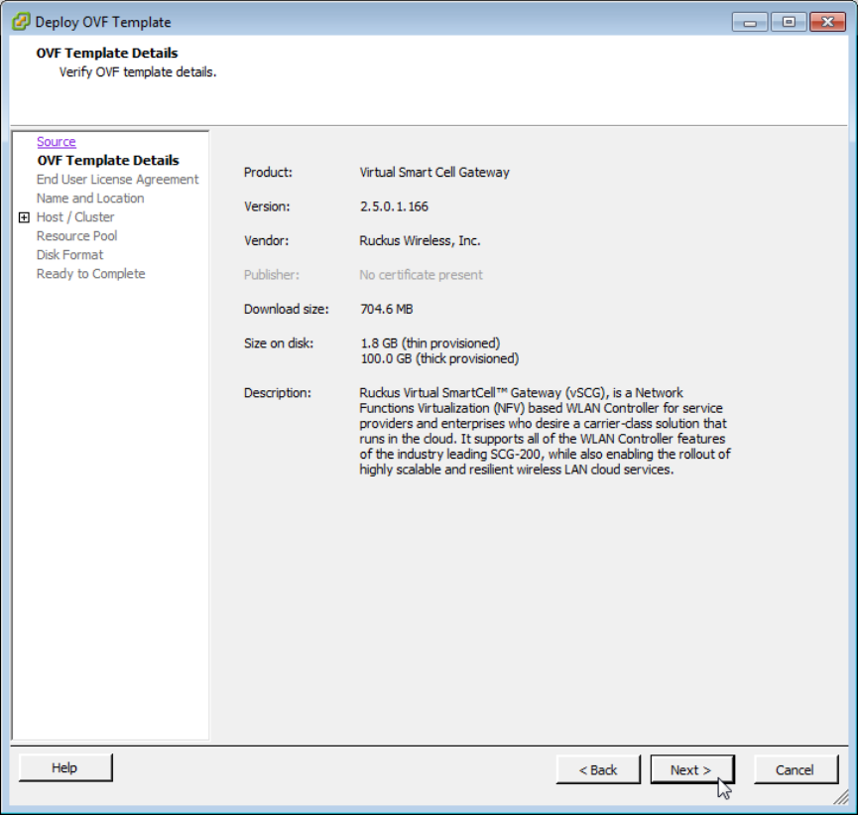The height and width of the screenshot is (815, 858).
Task: Click 1.8 GB (thin provisioned) text
Action: point(430,342)
